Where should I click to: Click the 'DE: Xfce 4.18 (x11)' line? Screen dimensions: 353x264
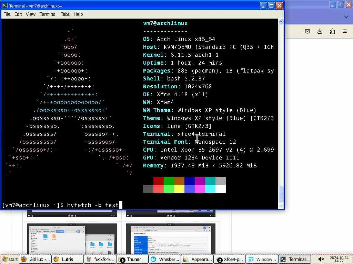175,94
